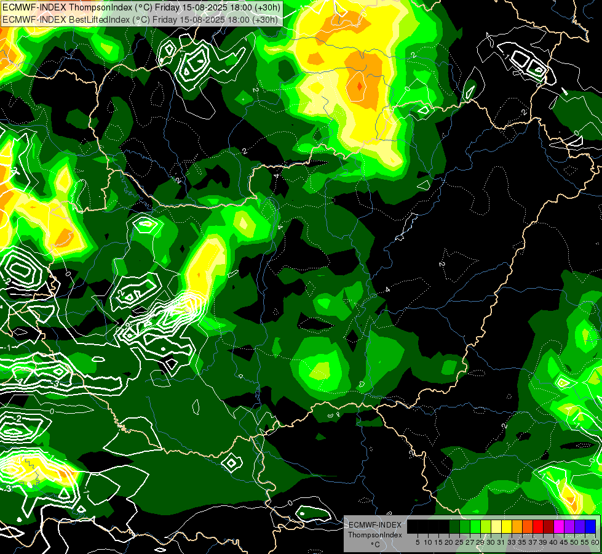Click the magenta 40–45 legend swatch

coord(559,526)
